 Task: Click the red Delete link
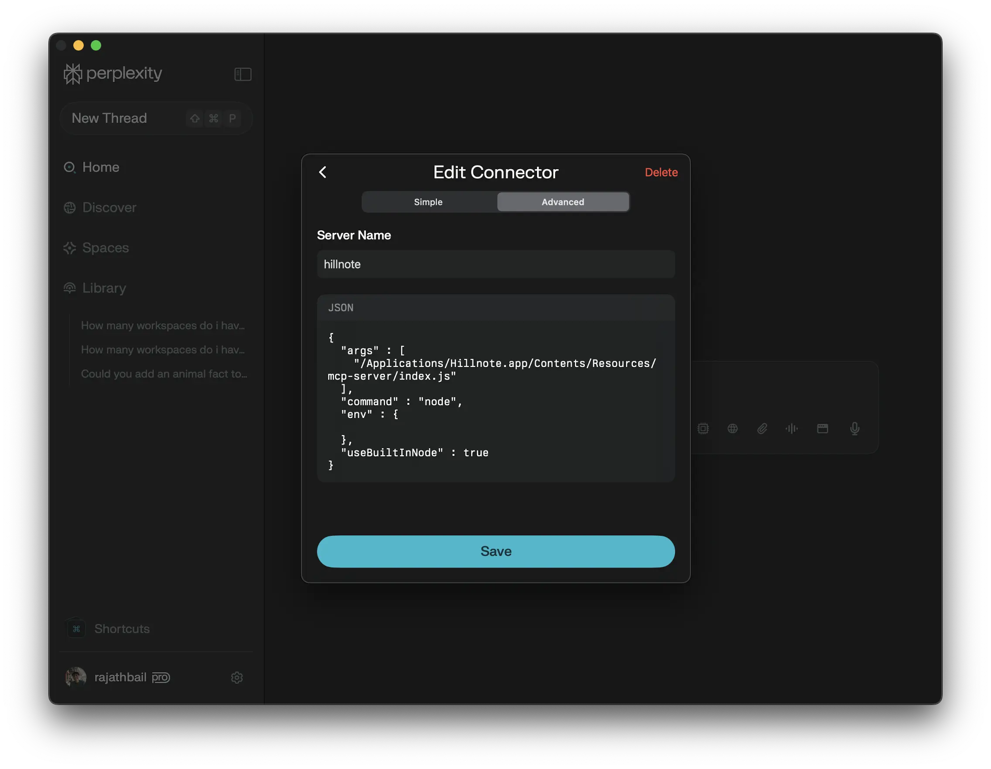click(x=661, y=172)
